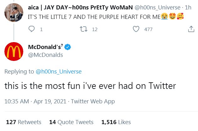Click the reply speech bubble icon
This screenshot has height=131, width=198.
(31, 29)
